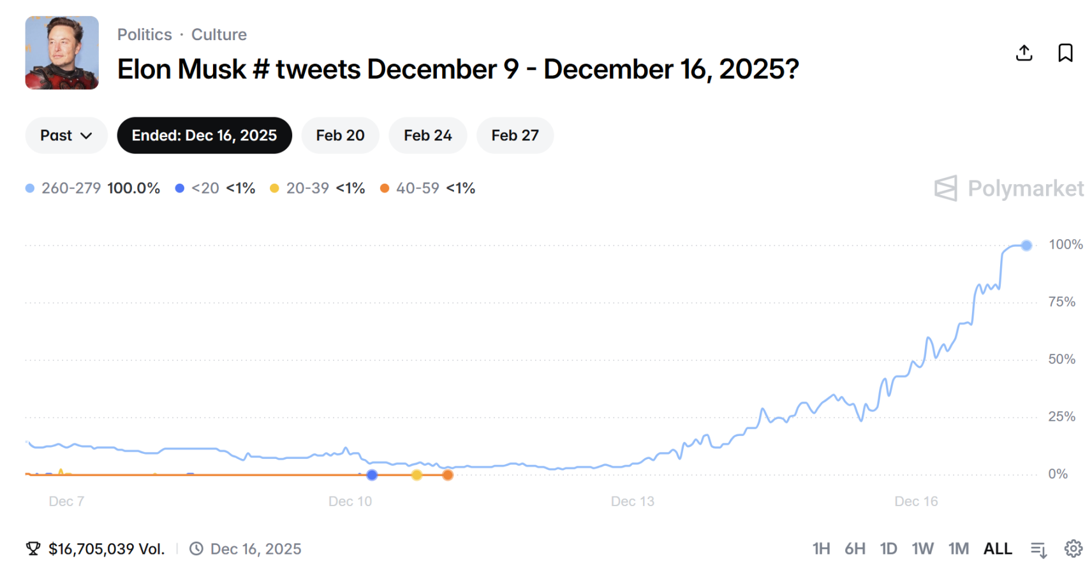The height and width of the screenshot is (568, 1092).
Task: Click the Polymarket logo watermark
Action: [1009, 189]
